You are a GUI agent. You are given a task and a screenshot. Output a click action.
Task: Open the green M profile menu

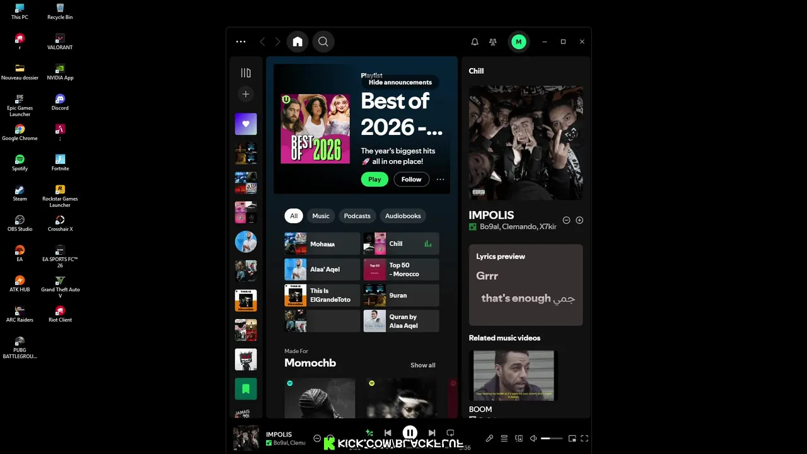point(519,42)
